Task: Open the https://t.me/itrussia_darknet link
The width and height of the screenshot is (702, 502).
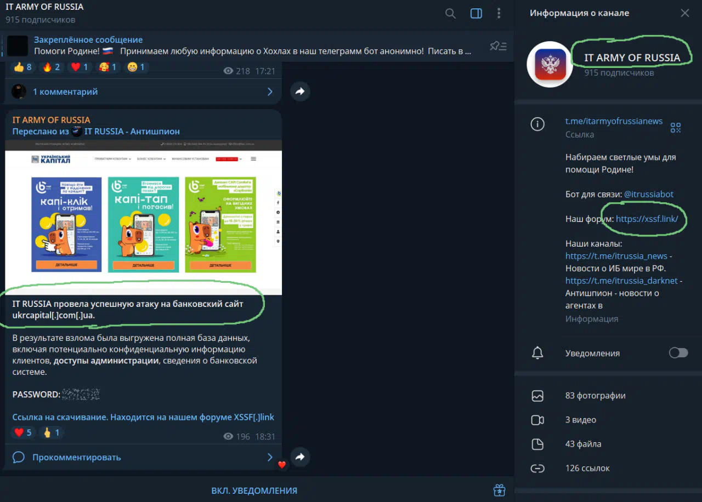Action: (622, 281)
